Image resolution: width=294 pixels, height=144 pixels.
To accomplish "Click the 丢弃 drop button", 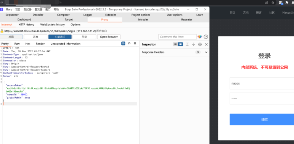I will coord(35,37).
